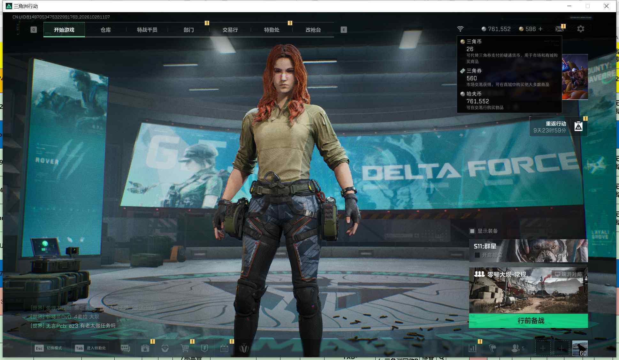
Task: Toggle the 显示装备 checkbox
Action: pos(472,231)
